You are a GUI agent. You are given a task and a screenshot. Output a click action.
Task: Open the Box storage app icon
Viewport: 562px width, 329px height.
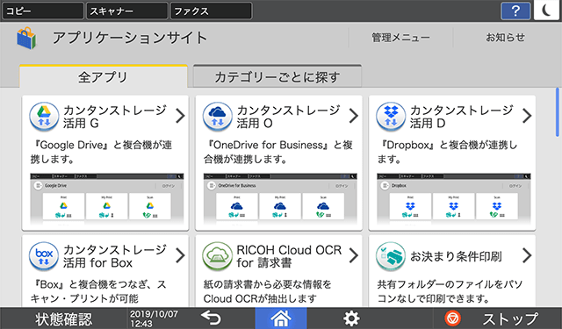44,256
